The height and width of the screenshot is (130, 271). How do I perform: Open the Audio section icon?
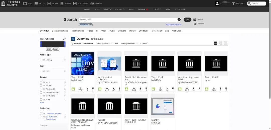point(62,4)
